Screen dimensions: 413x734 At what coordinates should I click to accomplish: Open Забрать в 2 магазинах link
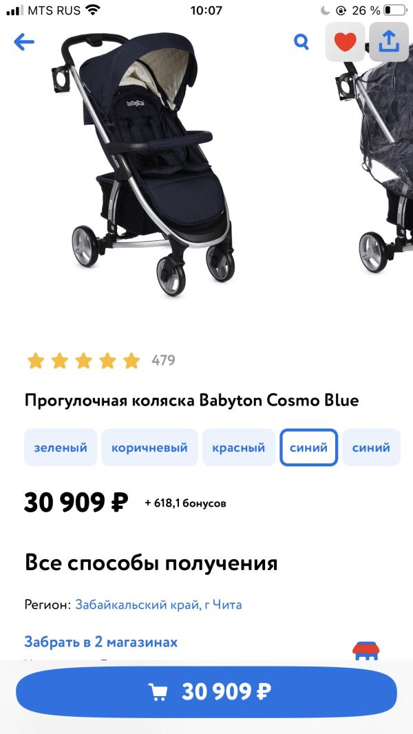pos(101,642)
